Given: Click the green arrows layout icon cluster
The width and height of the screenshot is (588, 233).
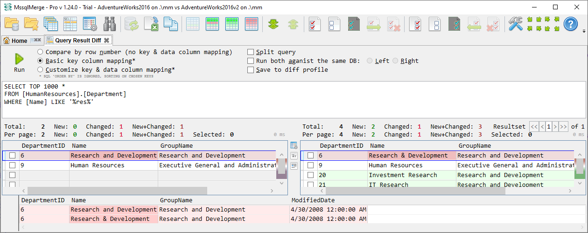Looking at the screenshot, I should pos(543,24).
